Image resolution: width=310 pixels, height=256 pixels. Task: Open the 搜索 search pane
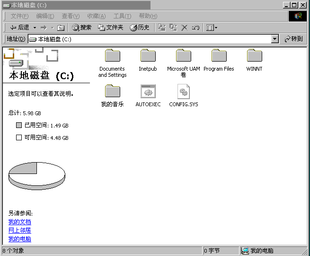coord(81,27)
